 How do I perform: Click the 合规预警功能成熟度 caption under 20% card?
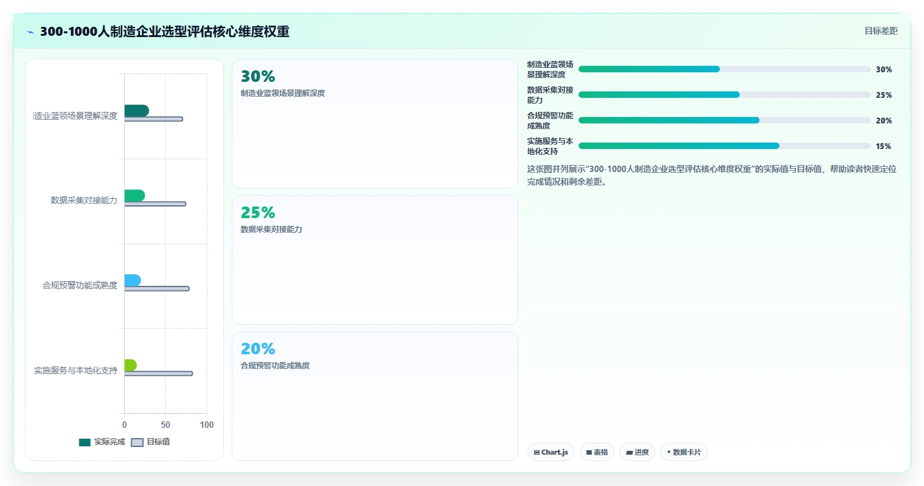tap(275, 365)
